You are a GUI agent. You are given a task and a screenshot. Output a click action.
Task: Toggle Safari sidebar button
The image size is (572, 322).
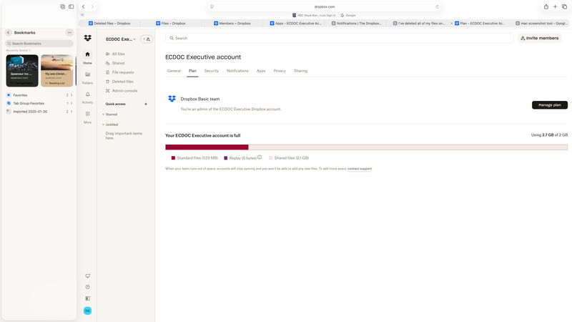coord(71,6)
